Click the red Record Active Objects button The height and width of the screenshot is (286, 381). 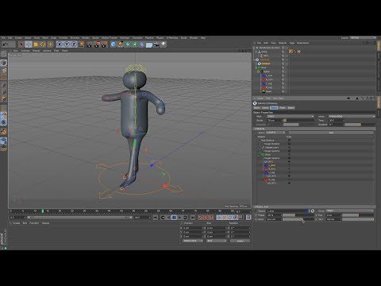point(200,218)
